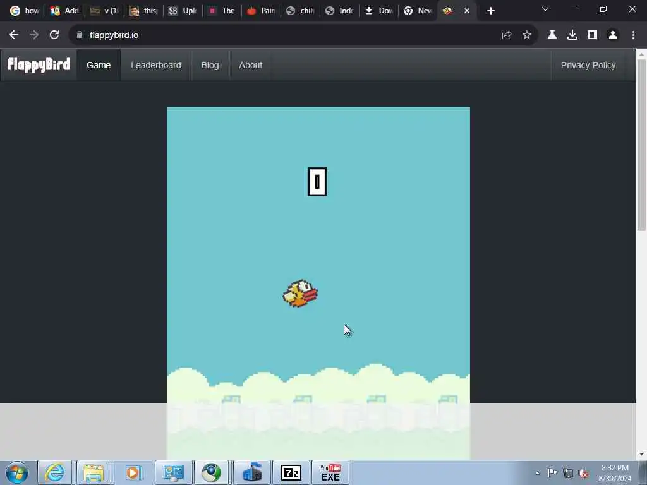This screenshot has height=485, width=647.
Task: Click the score counter showing 0
Action: [x=317, y=181]
